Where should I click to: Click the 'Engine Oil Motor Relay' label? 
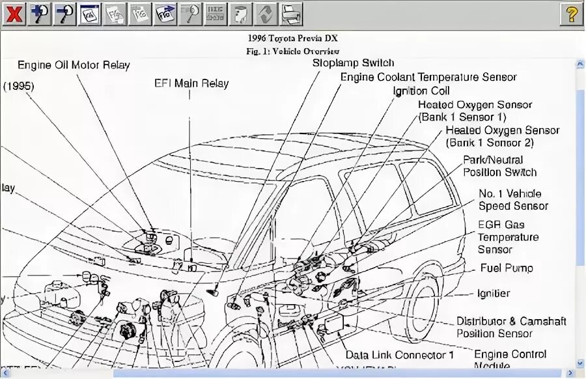[74, 65]
